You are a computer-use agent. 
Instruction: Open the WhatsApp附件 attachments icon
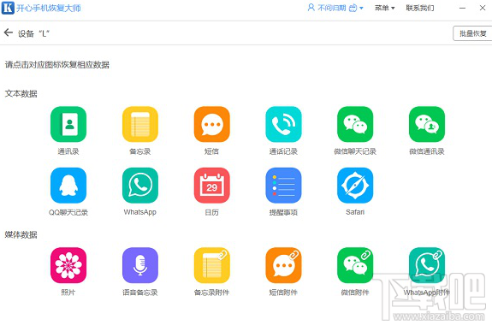point(427,265)
